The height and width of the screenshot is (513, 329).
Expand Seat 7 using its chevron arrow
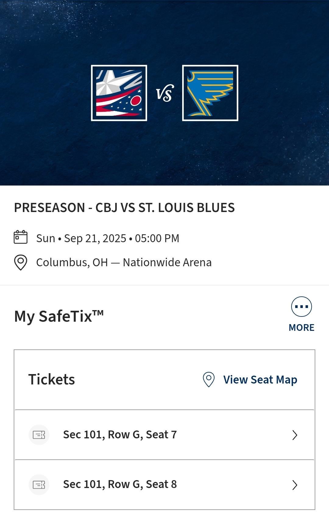tap(295, 435)
